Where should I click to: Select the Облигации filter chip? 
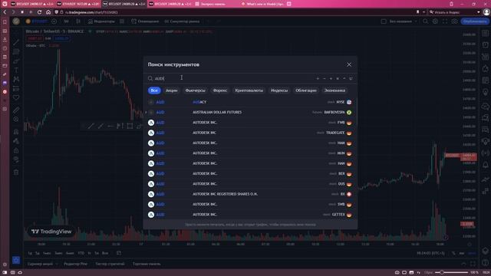tap(306, 90)
